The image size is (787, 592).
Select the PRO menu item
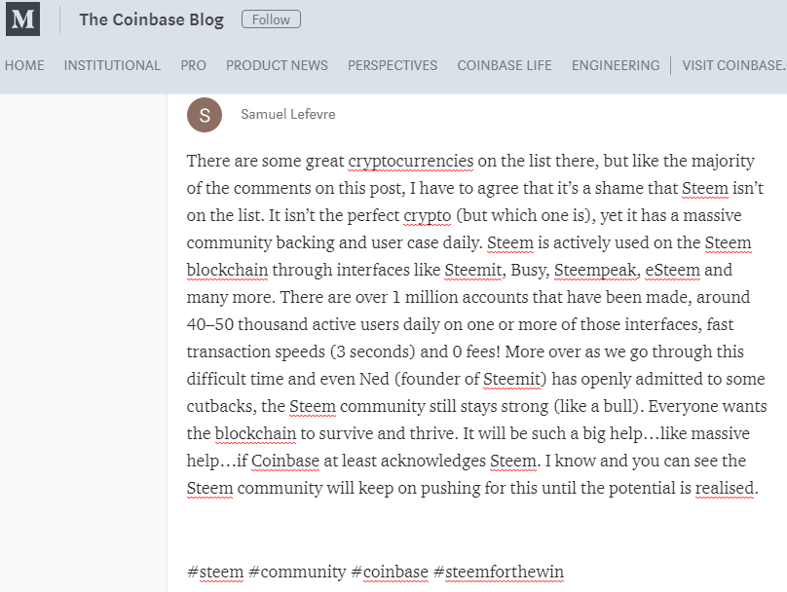point(193,65)
